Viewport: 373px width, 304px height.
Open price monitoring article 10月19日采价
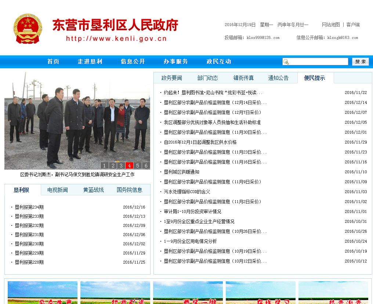coord(215,251)
